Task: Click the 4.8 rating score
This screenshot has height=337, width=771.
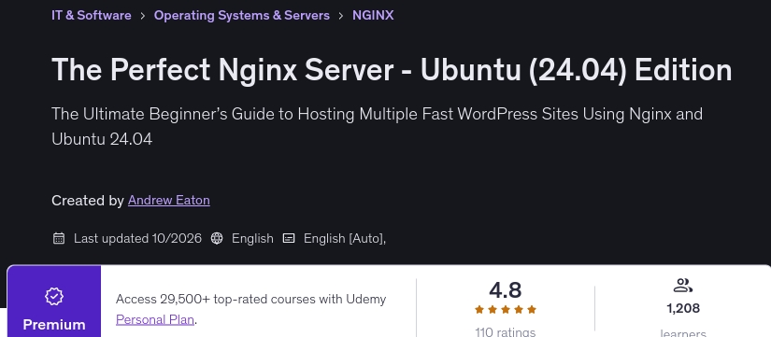Action: (x=506, y=290)
